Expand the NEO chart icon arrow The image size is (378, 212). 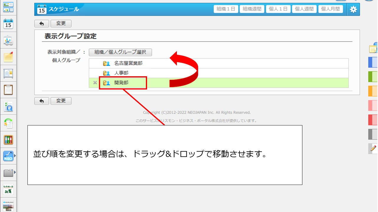(15, 156)
